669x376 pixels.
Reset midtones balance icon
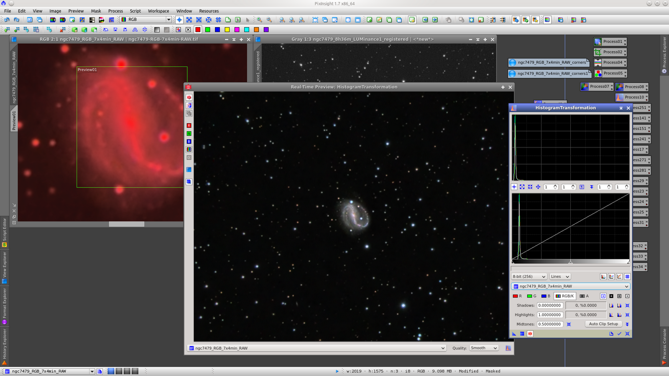[569, 324]
